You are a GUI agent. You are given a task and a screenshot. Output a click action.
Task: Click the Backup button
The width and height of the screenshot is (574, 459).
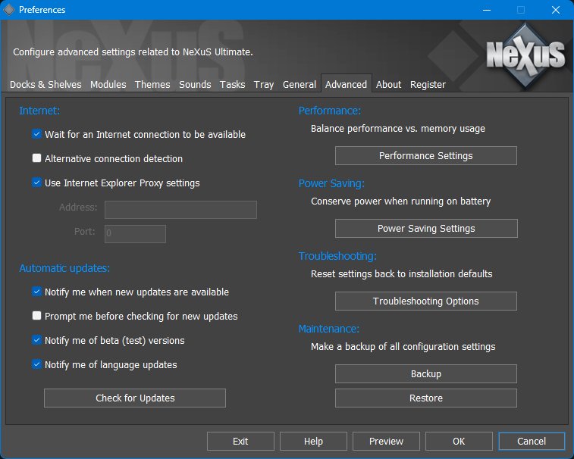[425, 373]
